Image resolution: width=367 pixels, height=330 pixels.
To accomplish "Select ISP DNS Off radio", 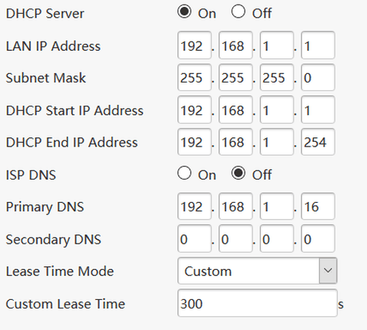I will (239, 173).
